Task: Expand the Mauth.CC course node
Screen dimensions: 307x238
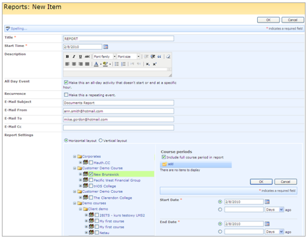Action: (x=80, y=163)
